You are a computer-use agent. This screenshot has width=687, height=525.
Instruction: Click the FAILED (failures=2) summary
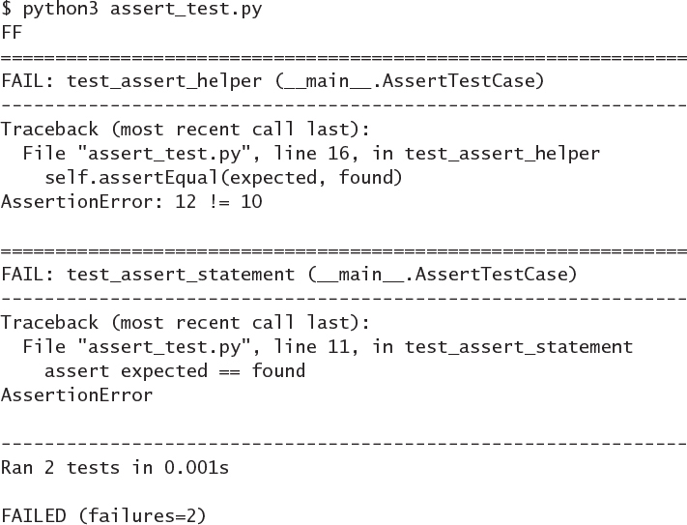click(104, 515)
